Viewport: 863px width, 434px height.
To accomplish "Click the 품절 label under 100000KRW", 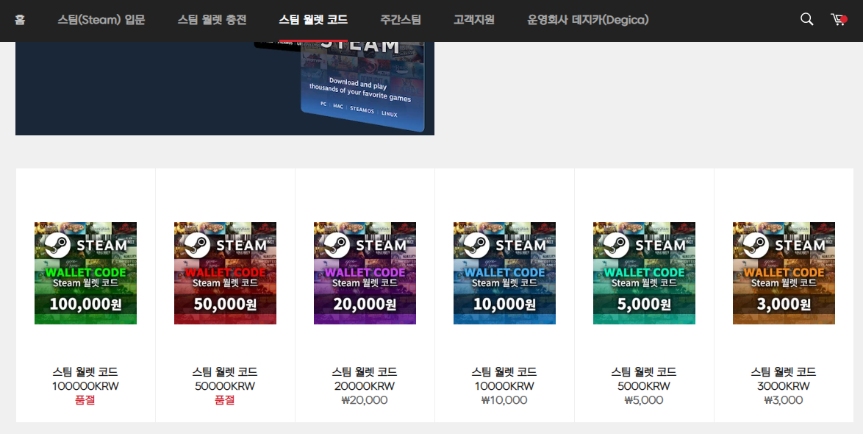I will 85,400.
